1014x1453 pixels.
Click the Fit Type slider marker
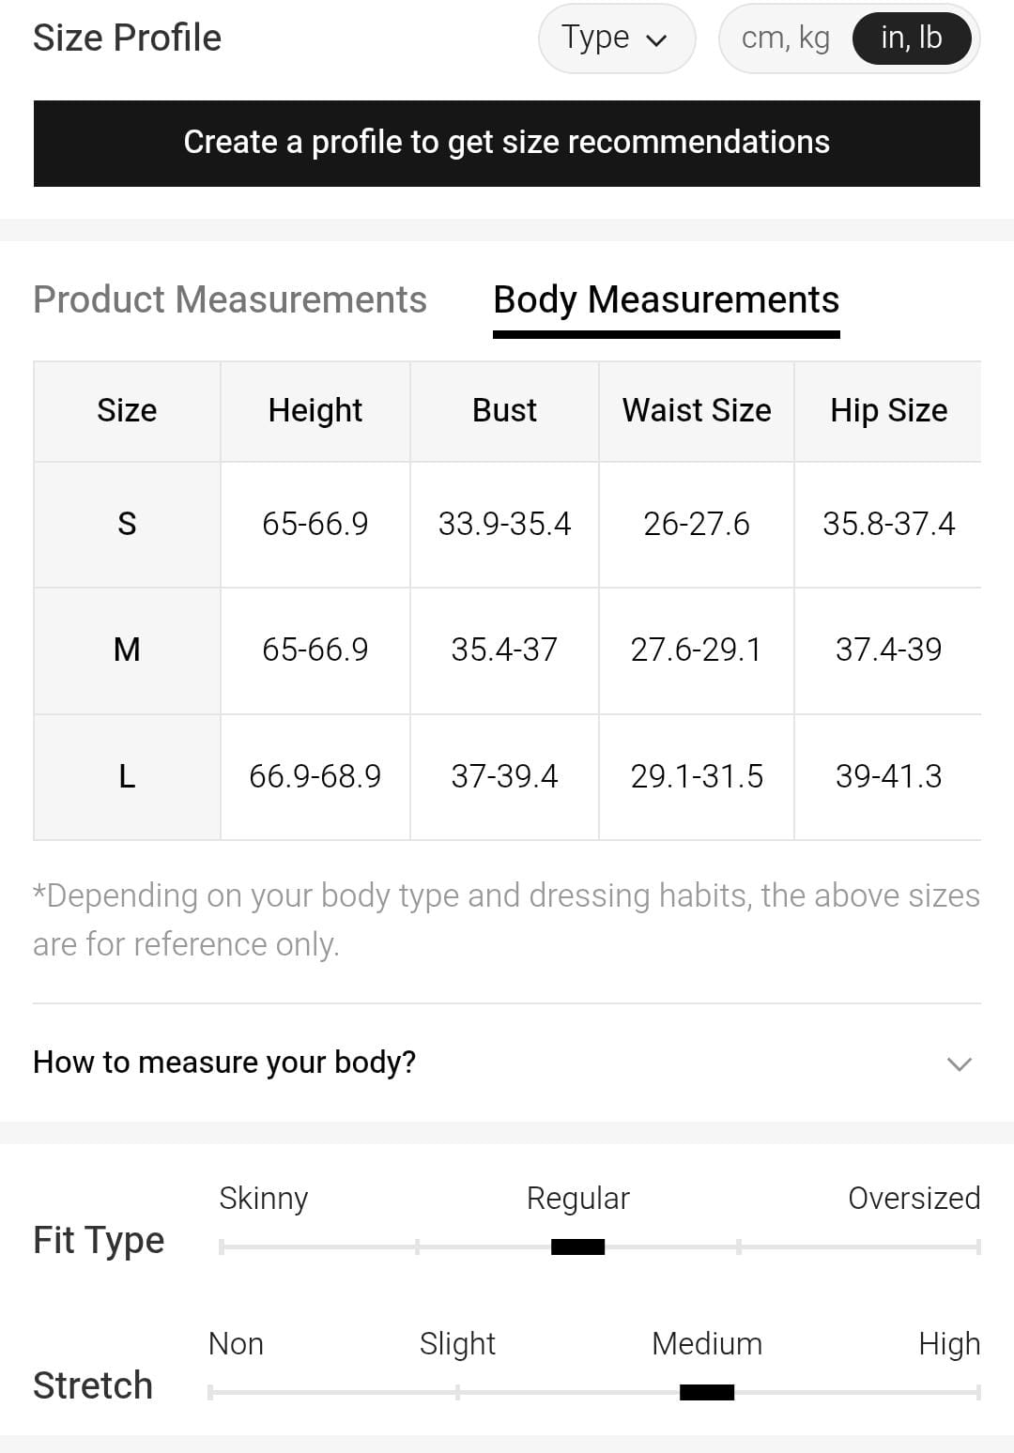(x=577, y=1247)
